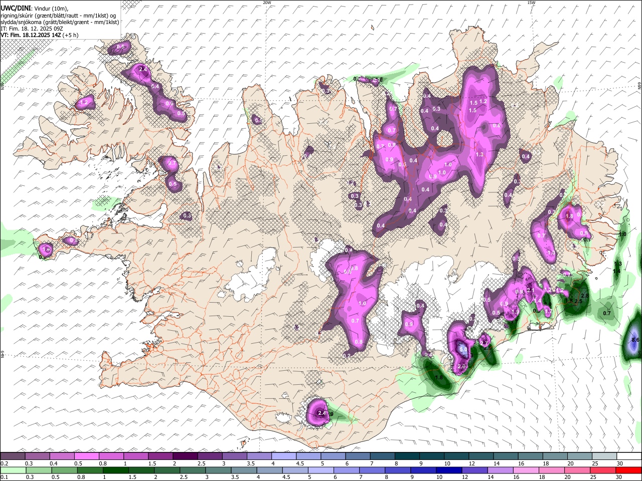Pick lower legend pale green swatch 0.1 to 0.3
This screenshot has width=642, height=481.
[13, 470]
